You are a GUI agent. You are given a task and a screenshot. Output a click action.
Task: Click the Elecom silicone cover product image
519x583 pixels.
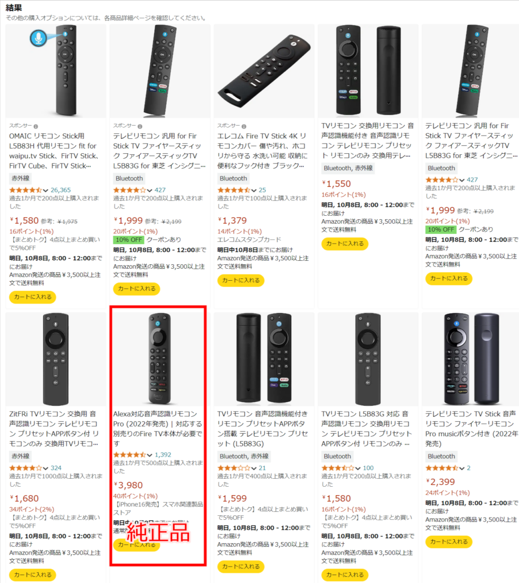pos(264,71)
